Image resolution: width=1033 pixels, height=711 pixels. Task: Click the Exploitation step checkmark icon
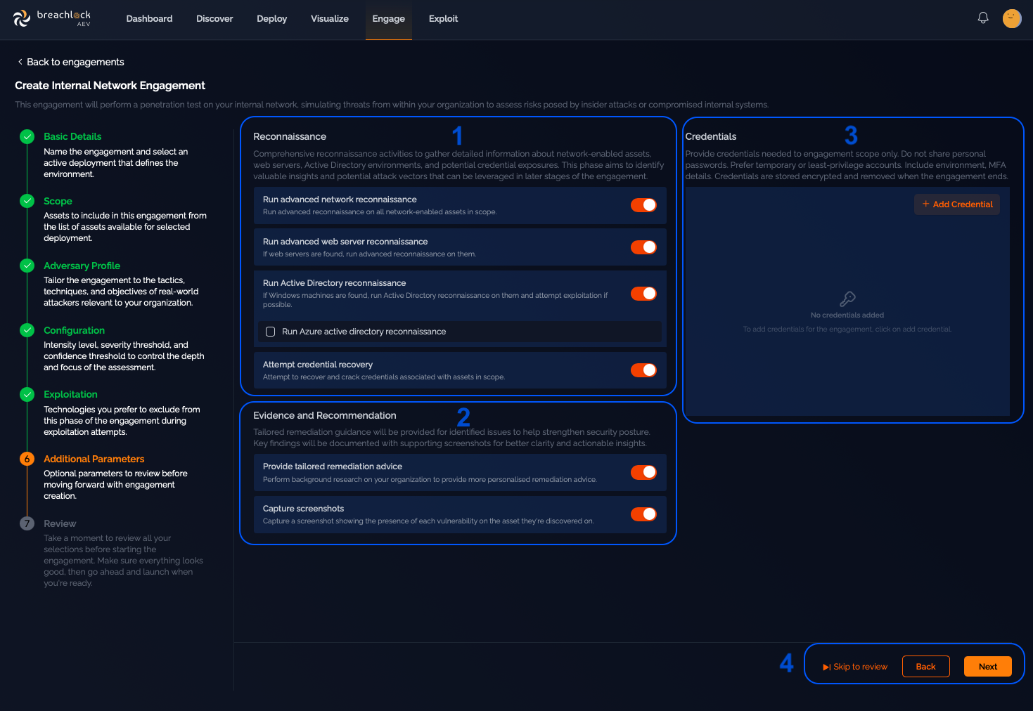(27, 394)
